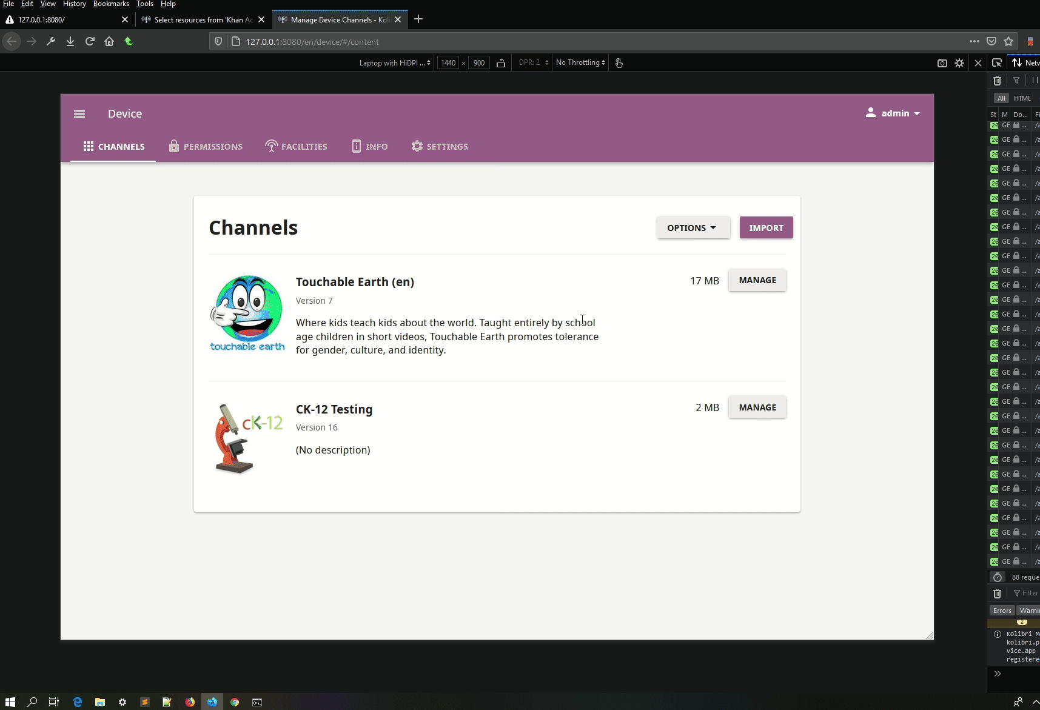Click the green arrow extension icon
The width and height of the screenshot is (1040, 710).
tap(129, 41)
